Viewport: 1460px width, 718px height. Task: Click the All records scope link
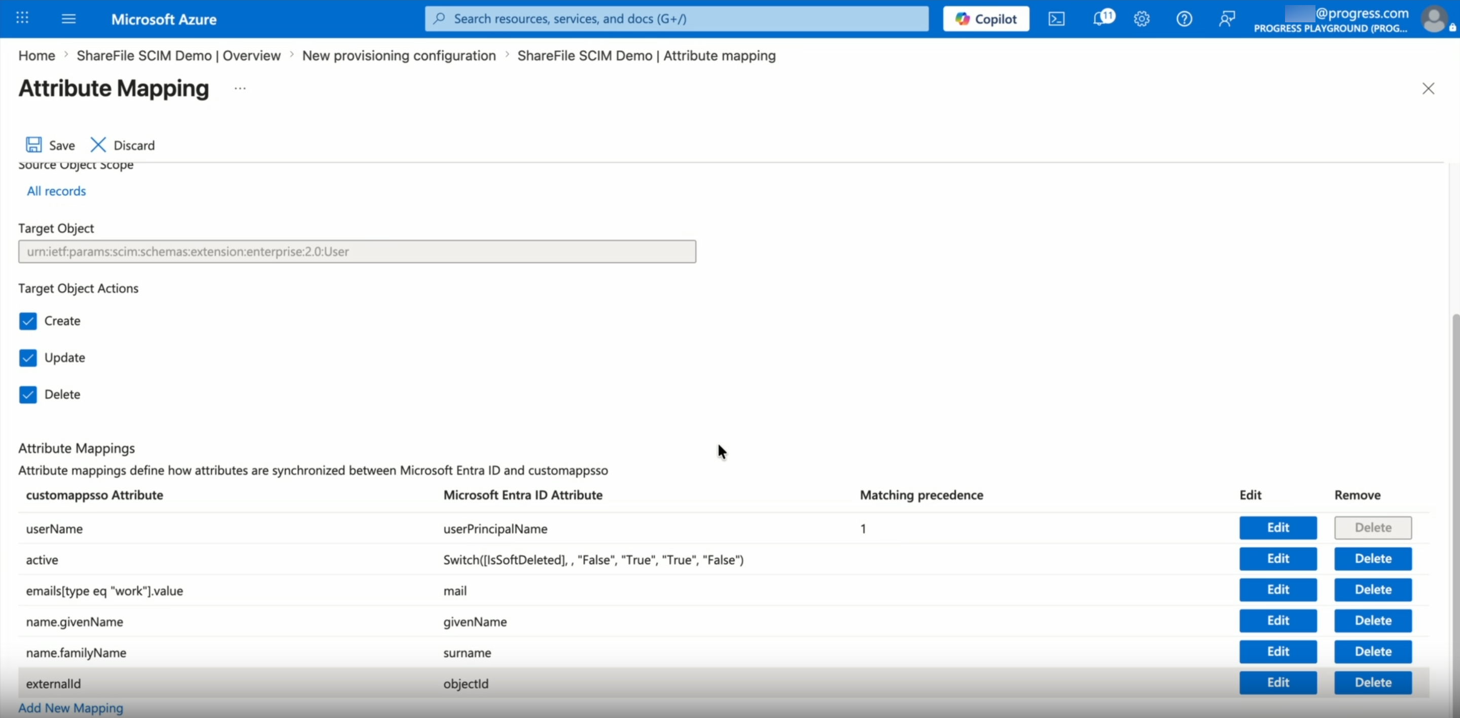point(57,191)
